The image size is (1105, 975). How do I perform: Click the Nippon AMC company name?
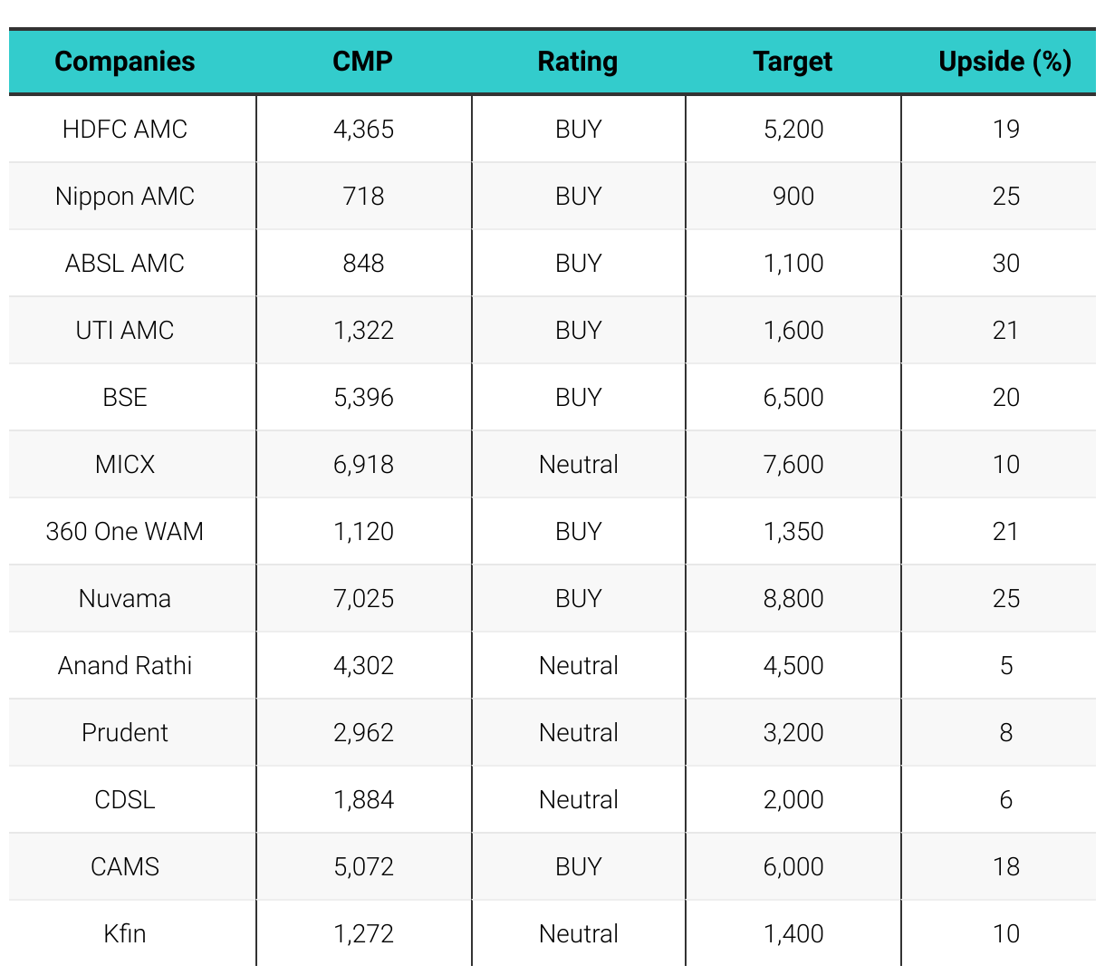125,197
